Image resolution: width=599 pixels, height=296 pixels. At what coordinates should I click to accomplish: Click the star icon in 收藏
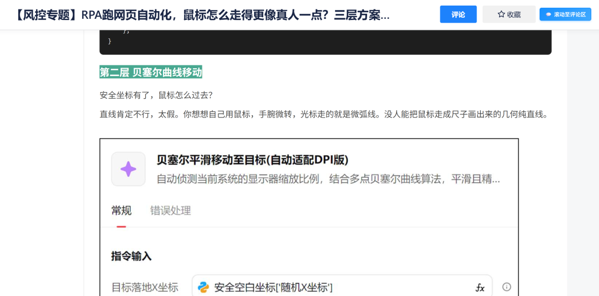[501, 14]
